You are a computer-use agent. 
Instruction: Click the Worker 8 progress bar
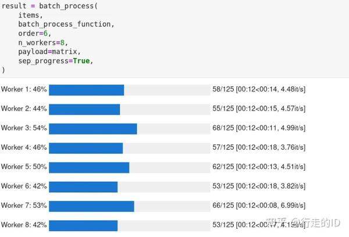point(129,225)
